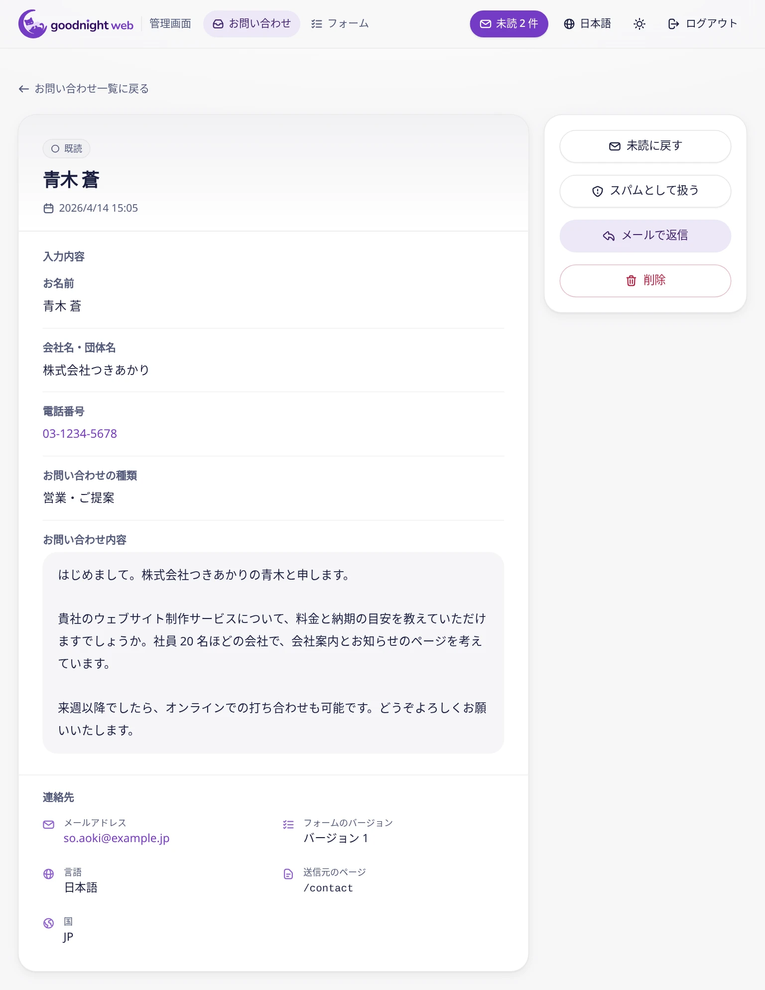Click the 管理画面 label in header
Screen dimensions: 765x990
pos(170,24)
